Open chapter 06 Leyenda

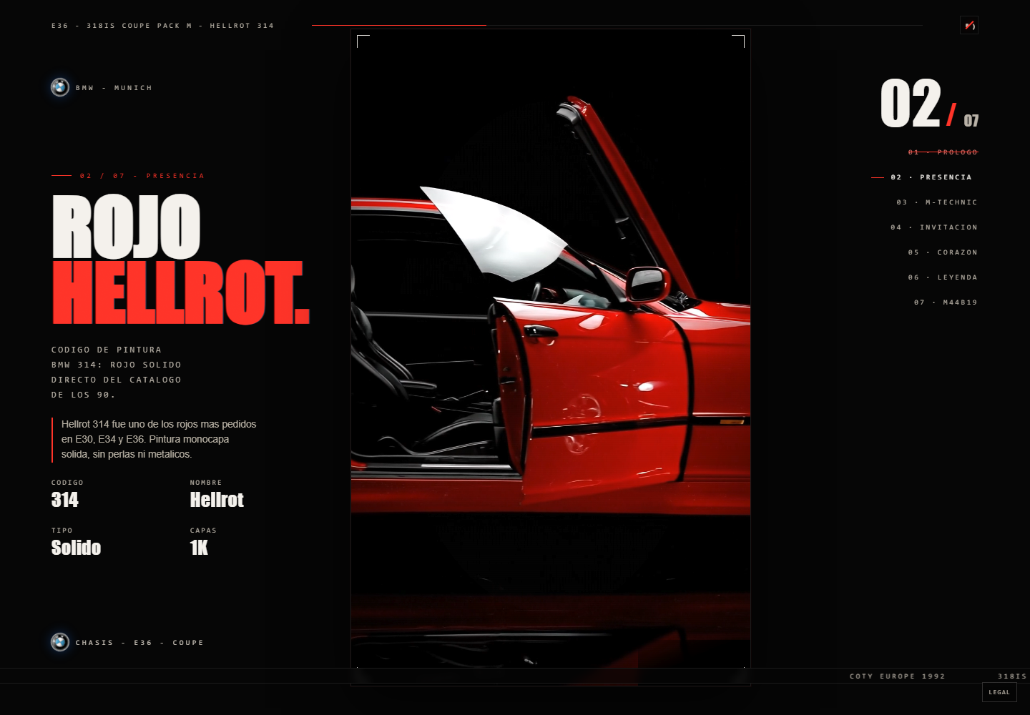point(943,277)
